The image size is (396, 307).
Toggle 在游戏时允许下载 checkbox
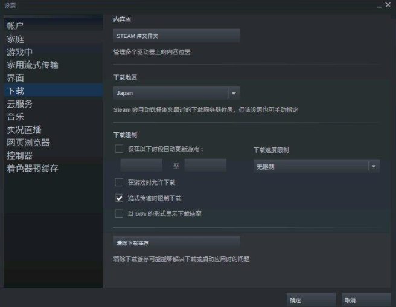119,182
